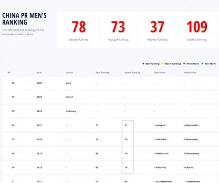Expand the 2021 ranking row
219x183 pixels.
pos(109,125)
